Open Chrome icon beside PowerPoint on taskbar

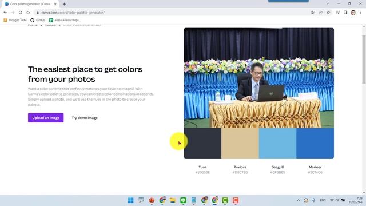162,200
